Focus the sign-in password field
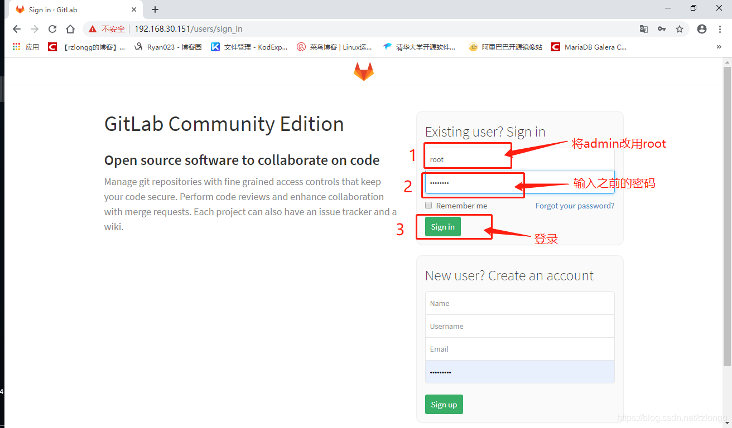 click(x=520, y=182)
